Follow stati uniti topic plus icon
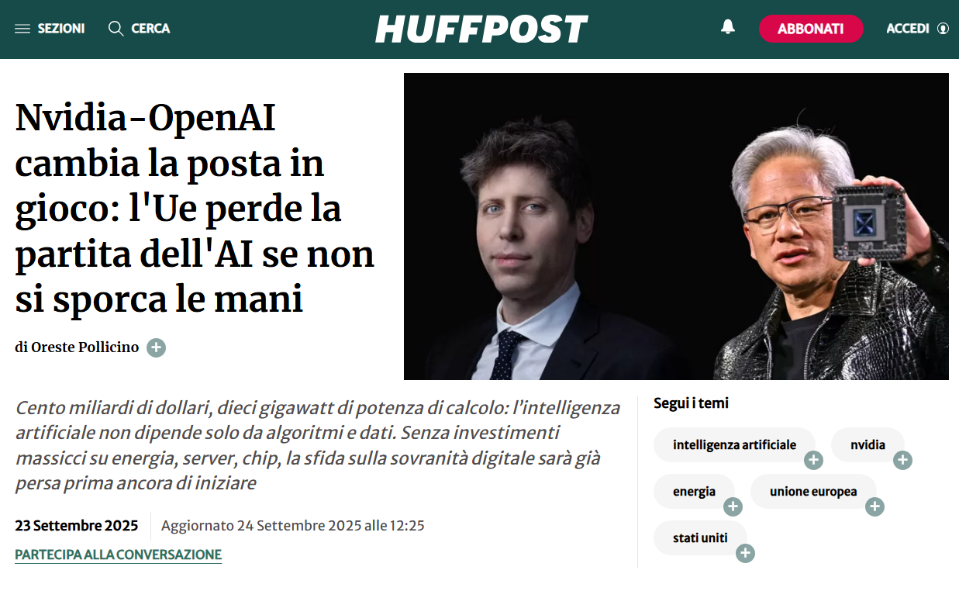 [x=745, y=553]
